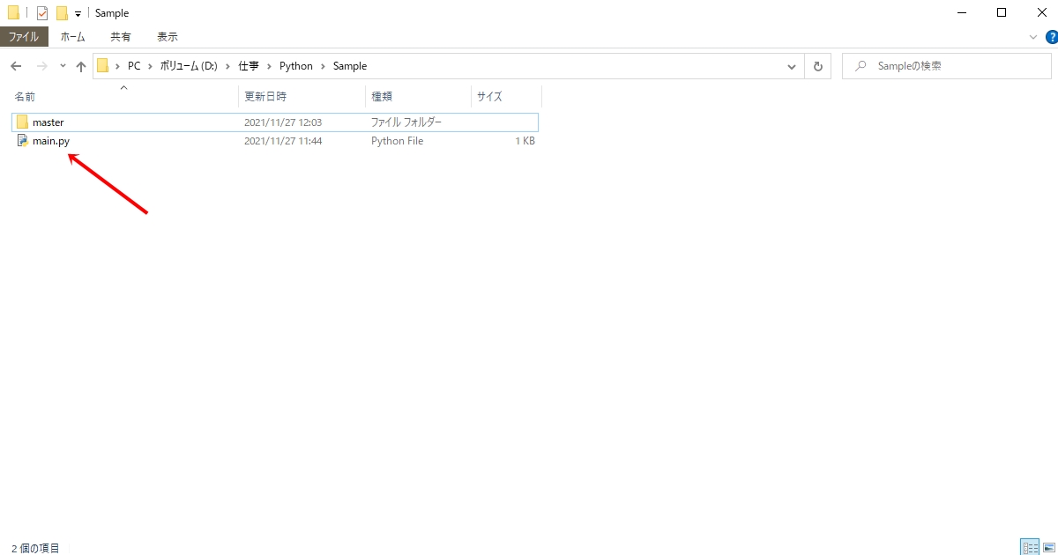Open the Customize Quick Access Toolbar dropdown
Viewport: 1058px width, 555px height.
click(78, 14)
